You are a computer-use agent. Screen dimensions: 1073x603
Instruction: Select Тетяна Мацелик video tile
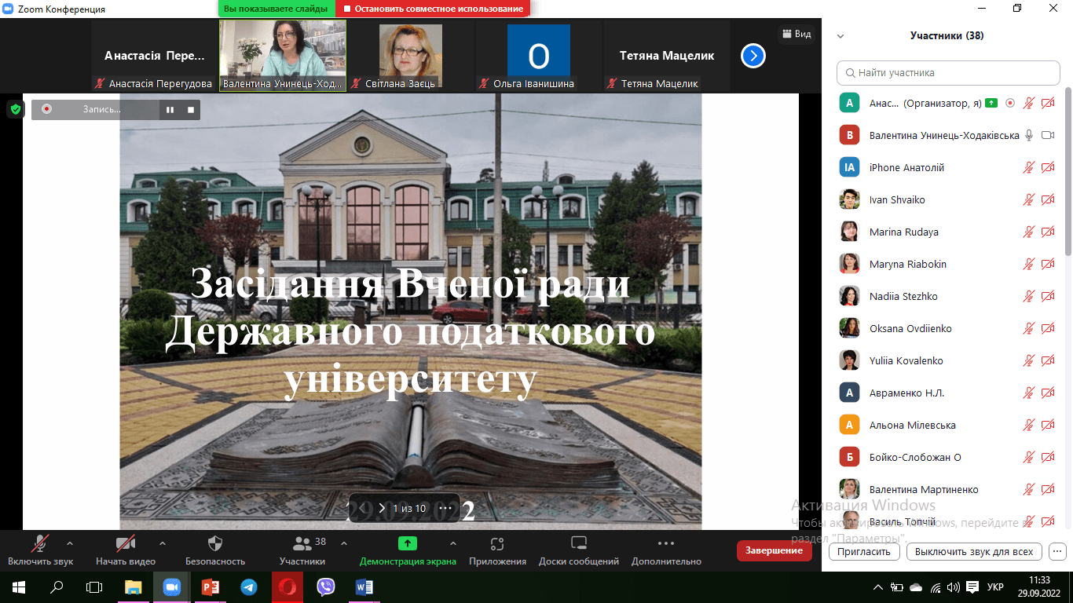tap(667, 56)
